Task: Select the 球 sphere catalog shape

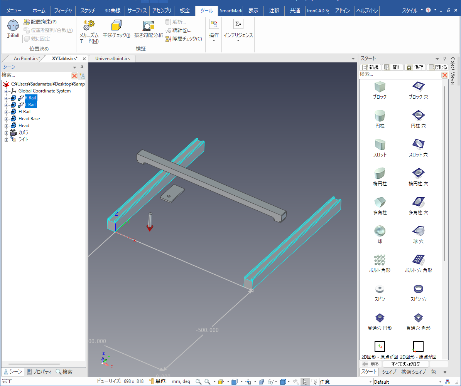Action: 380,234
